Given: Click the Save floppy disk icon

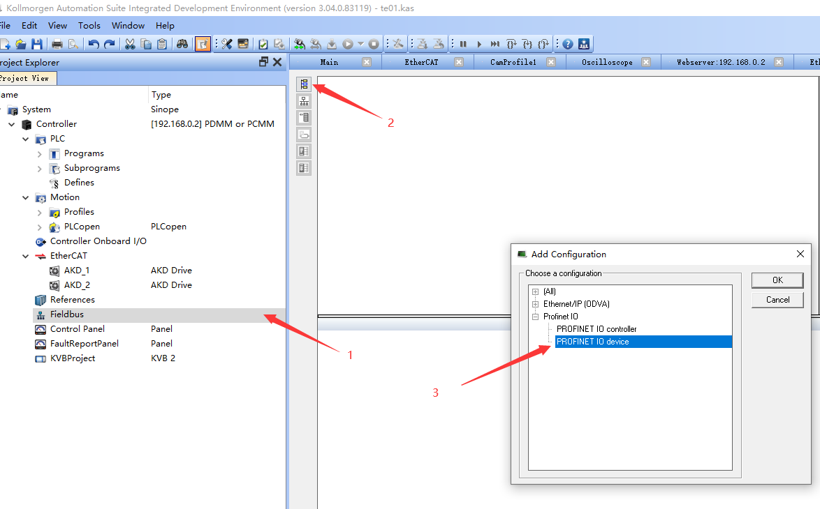Looking at the screenshot, I should point(37,44).
